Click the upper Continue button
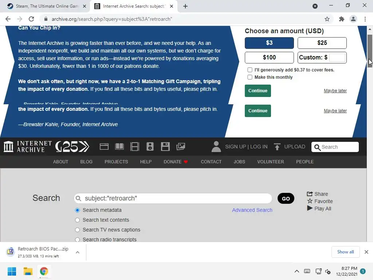The width and height of the screenshot is (373, 280). click(258, 91)
